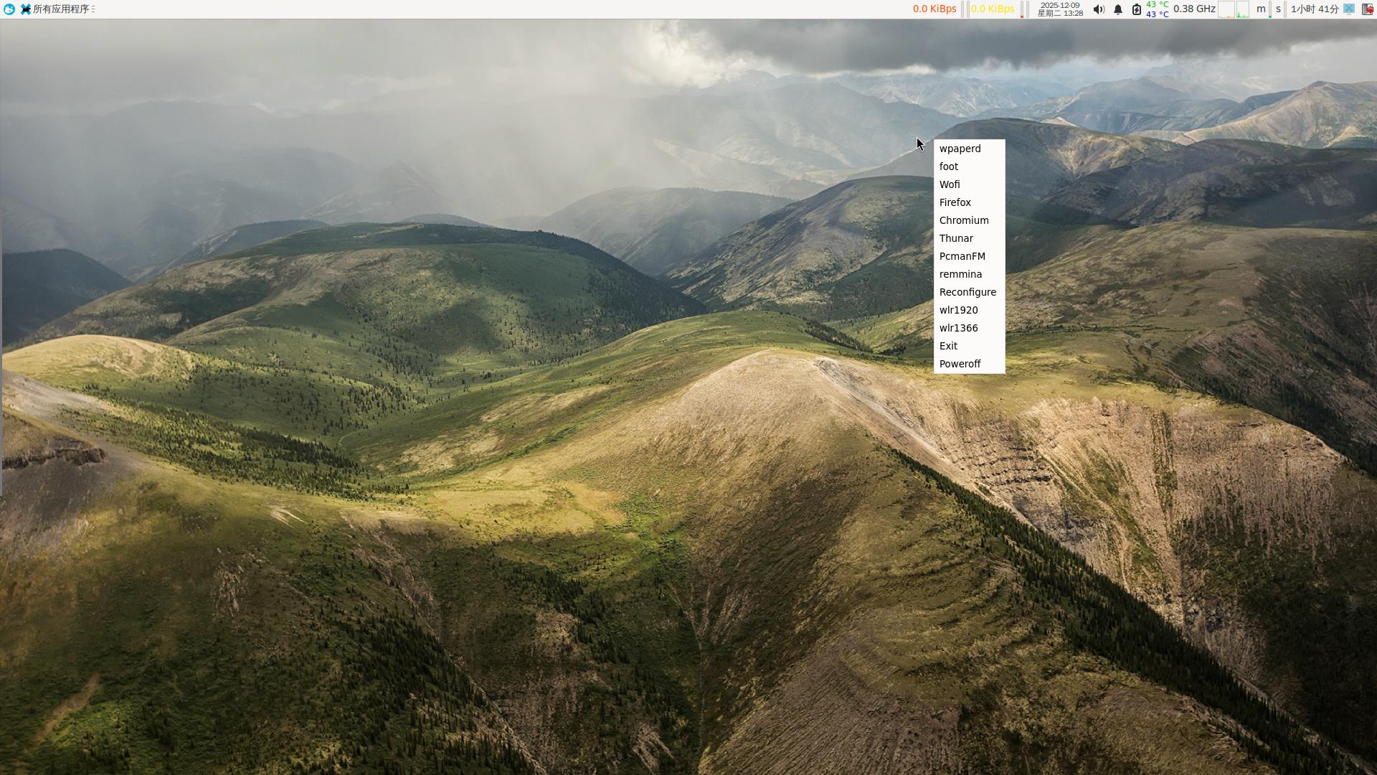Open the date and time clock display
Screen dimensions: 1377x775
[1060, 9]
